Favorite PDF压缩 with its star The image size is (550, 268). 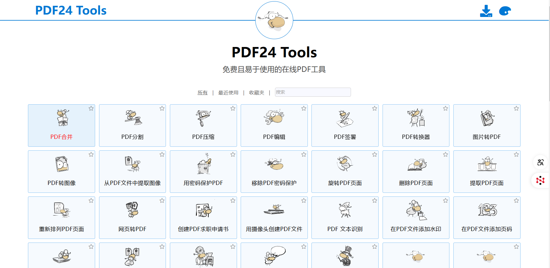point(233,109)
